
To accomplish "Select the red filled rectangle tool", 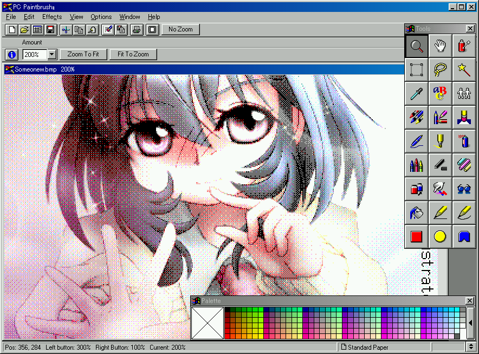I will click(416, 236).
